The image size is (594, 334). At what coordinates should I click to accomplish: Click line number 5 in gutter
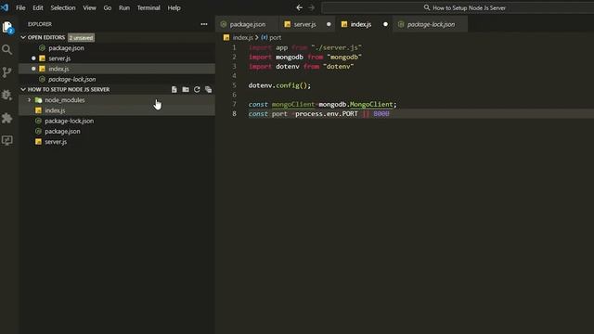234,85
